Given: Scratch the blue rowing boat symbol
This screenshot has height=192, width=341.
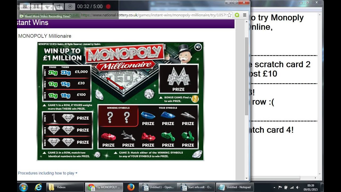Looking at the screenshot, I should [x=148, y=115].
